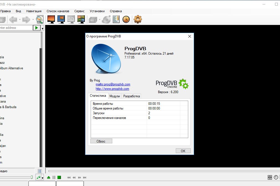Select the Общее время работы row
Viewport: 280px width, 186px height.
click(139, 108)
